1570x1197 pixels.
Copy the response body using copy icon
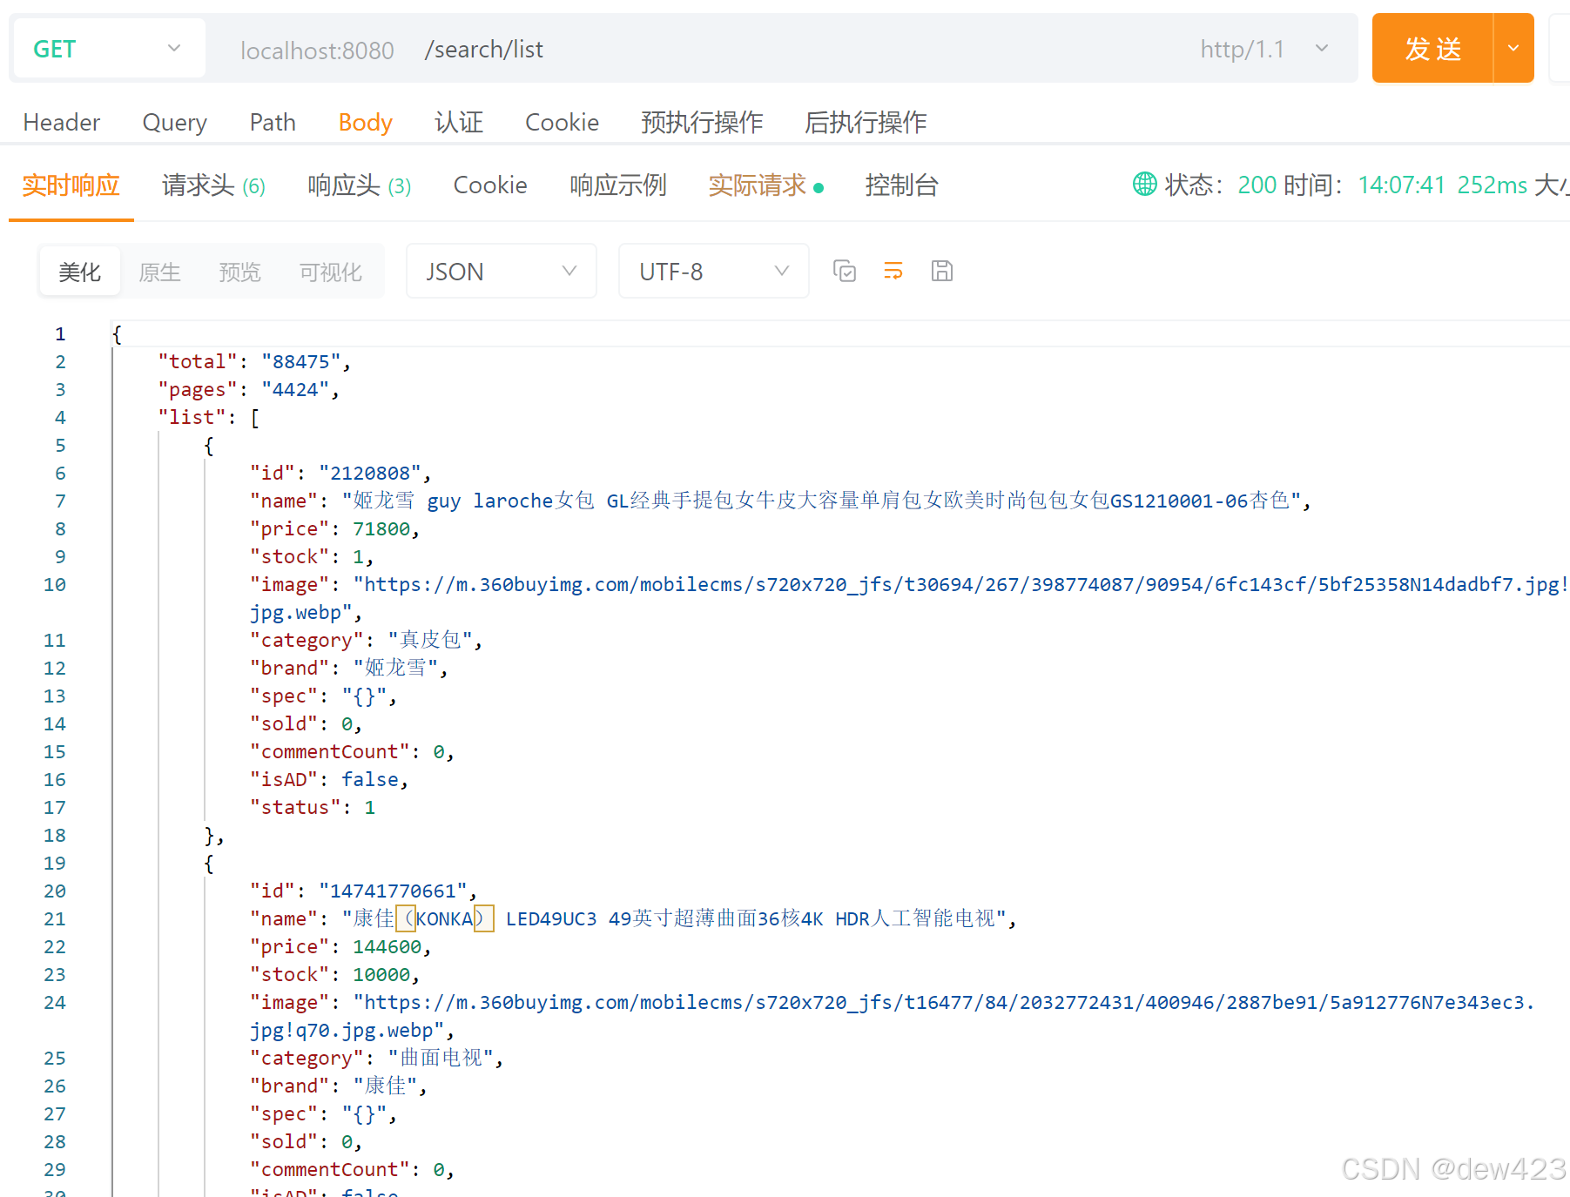coord(844,271)
